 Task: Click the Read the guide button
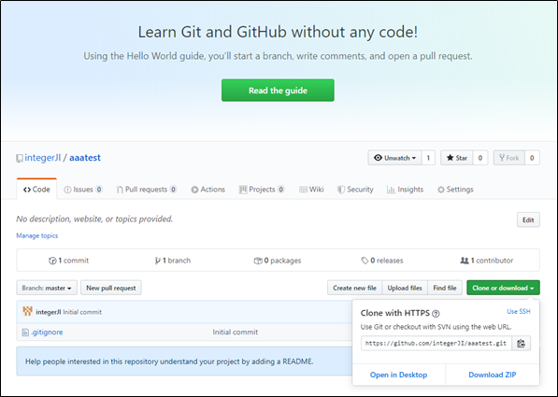point(278,91)
